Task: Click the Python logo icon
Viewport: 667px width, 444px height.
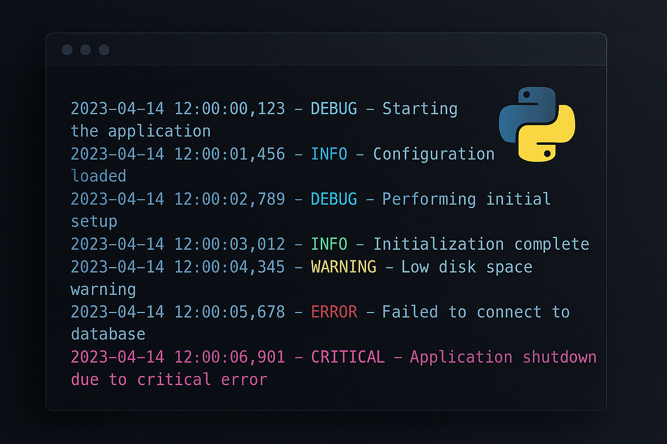Action: pyautogui.click(x=537, y=124)
